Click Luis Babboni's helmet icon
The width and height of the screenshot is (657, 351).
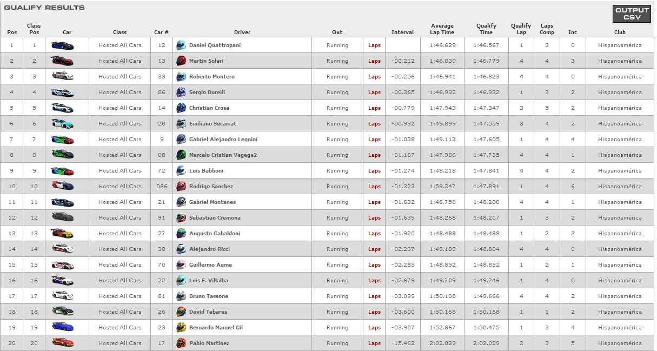(x=181, y=171)
